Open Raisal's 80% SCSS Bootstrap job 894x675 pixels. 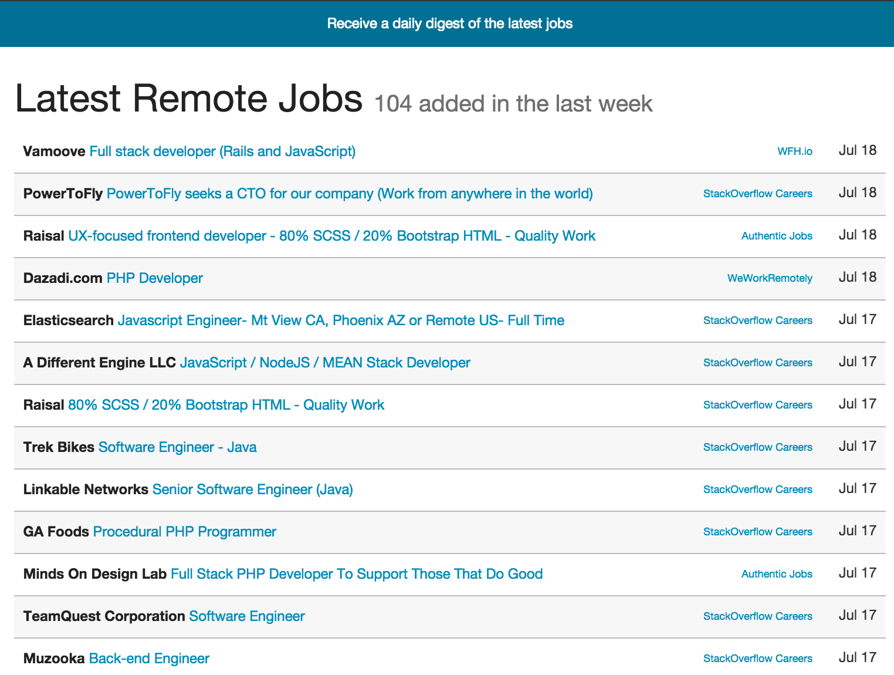(x=226, y=404)
